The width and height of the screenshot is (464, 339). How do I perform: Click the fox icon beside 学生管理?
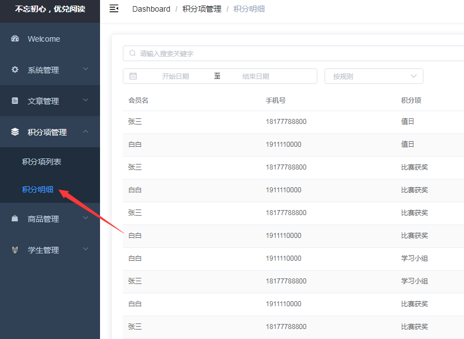15,250
